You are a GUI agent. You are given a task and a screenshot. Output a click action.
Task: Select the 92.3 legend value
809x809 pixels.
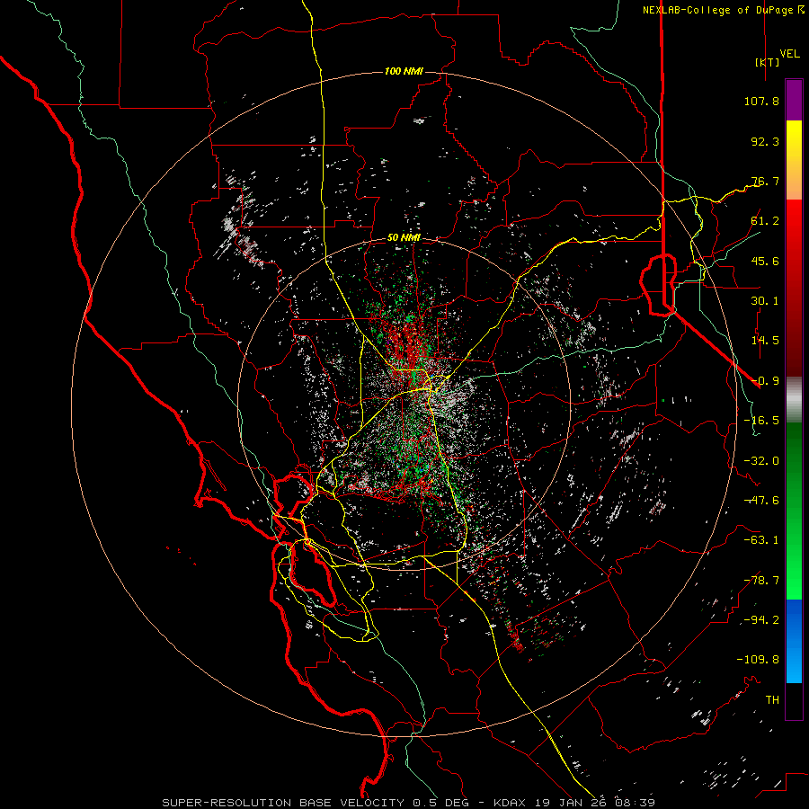pyautogui.click(x=765, y=141)
